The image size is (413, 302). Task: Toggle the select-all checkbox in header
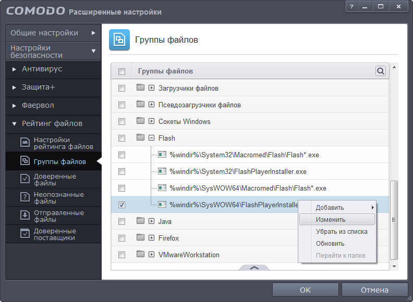(x=122, y=71)
